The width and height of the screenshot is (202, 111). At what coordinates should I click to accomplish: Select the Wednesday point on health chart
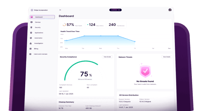coord(101,36)
